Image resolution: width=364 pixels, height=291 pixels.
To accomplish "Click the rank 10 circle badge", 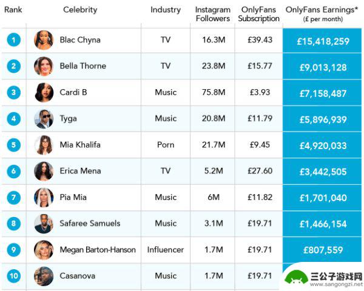I will point(14,276).
